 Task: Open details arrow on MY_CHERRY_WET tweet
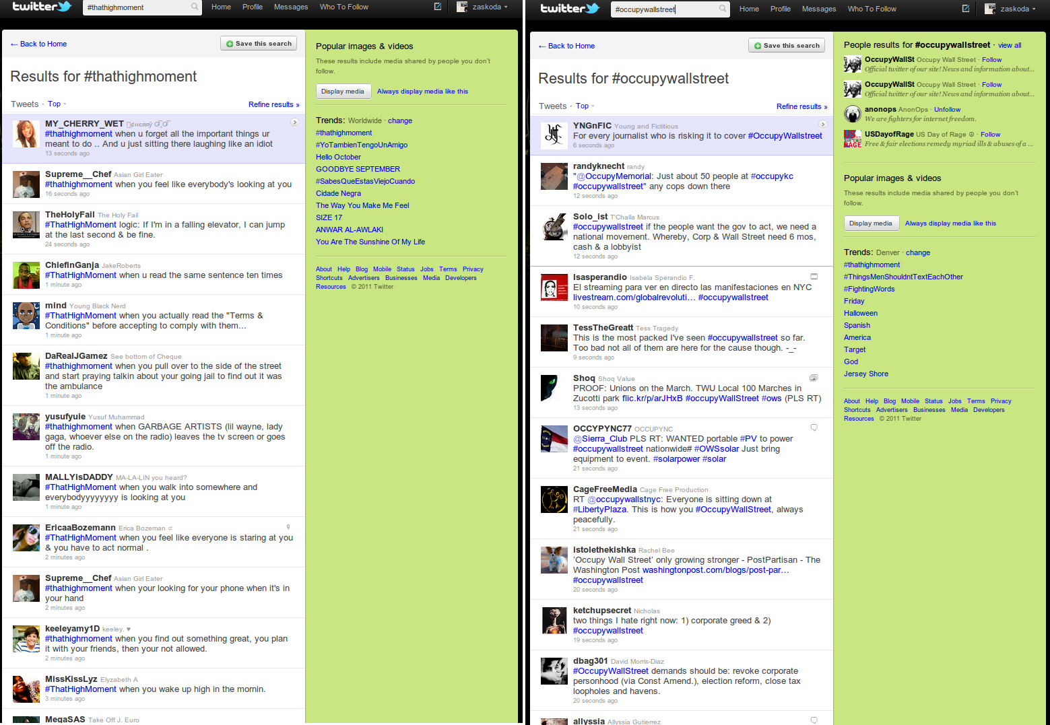tap(294, 123)
